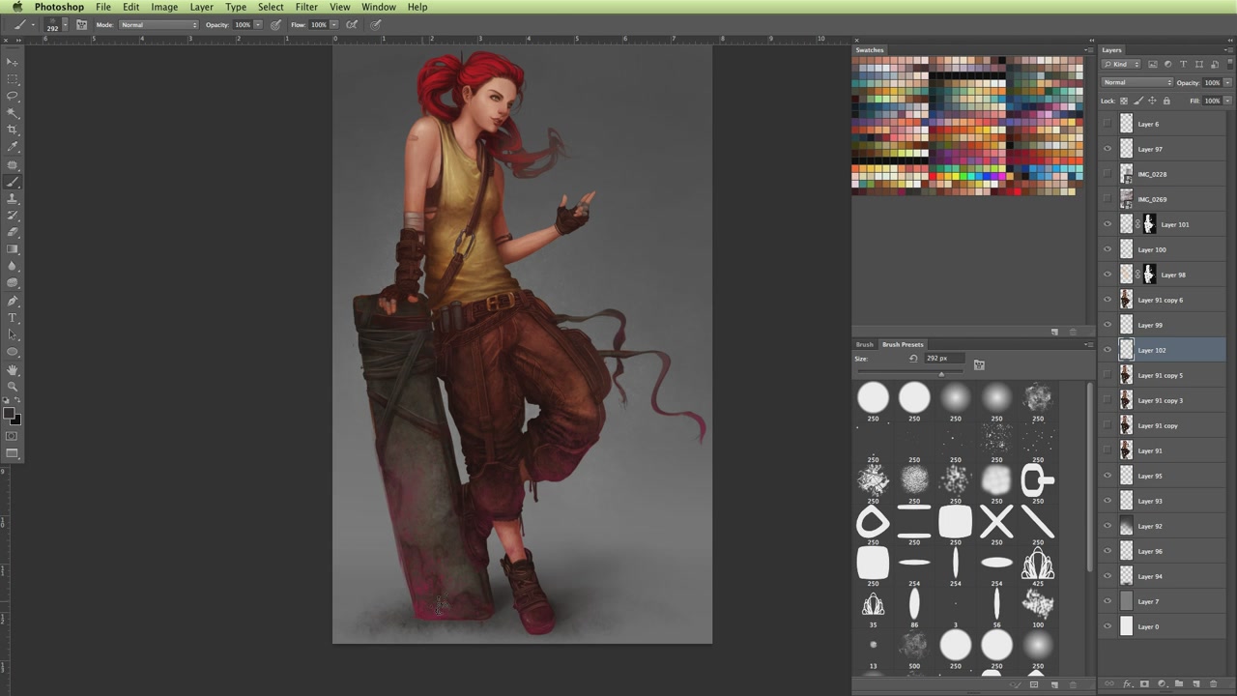Select the Magic Wand tool
Screen dimensions: 1237x696
(x=13, y=113)
